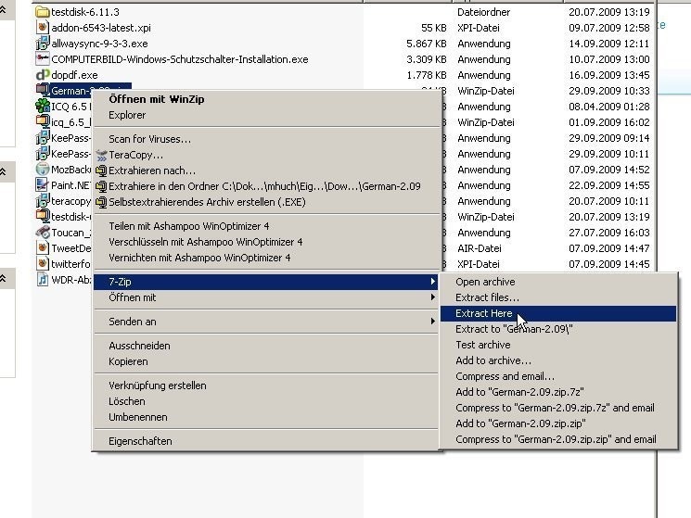691x518 pixels.
Task: Open the Öffnen mit entry
Action: [266, 297]
